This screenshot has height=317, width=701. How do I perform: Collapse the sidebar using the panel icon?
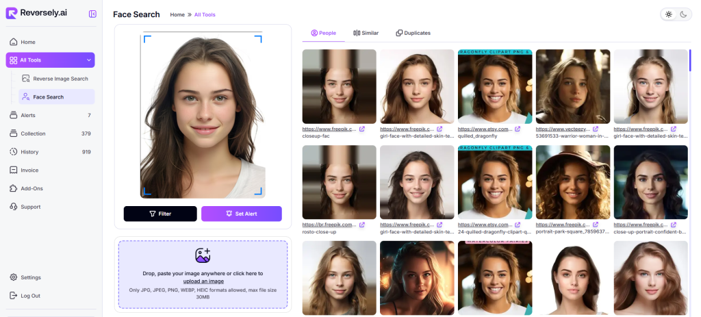click(92, 14)
